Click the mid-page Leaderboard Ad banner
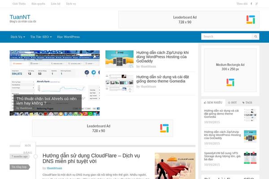Screen dimensions: 269x179 tap(102, 128)
